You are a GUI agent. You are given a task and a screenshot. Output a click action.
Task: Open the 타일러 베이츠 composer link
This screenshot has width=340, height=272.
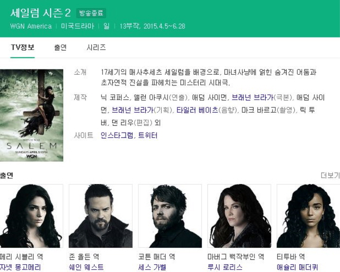[x=197, y=110]
